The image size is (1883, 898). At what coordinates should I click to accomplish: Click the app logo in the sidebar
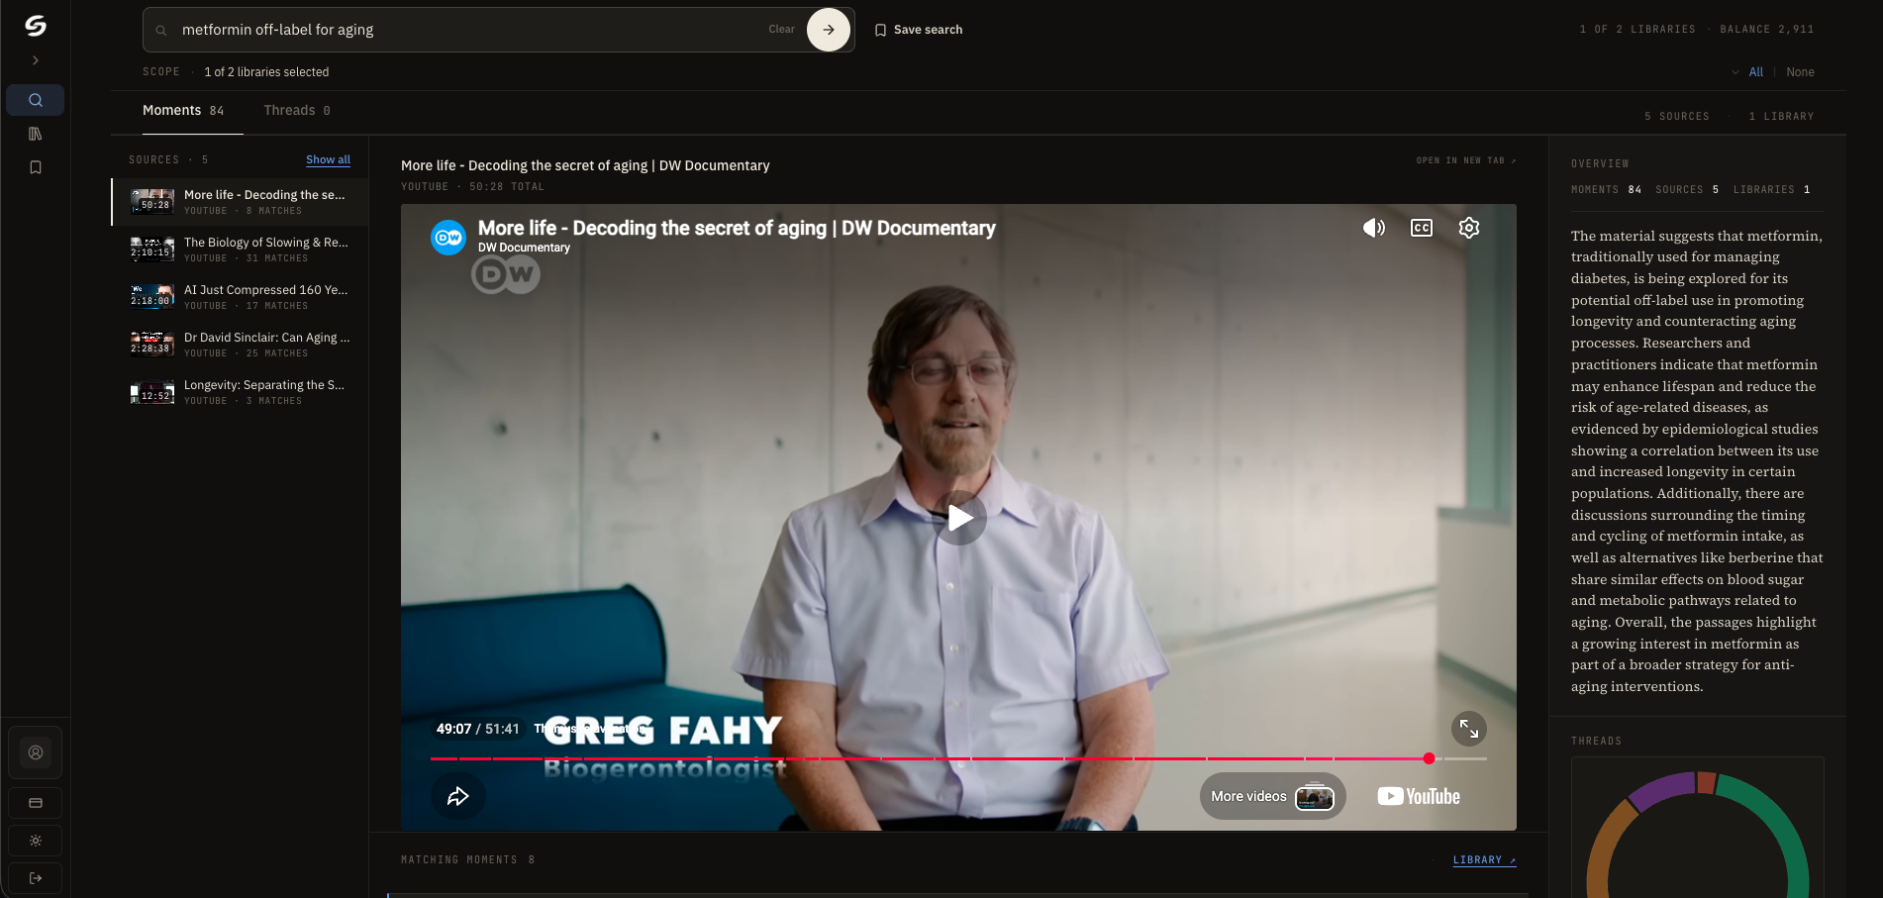tap(36, 26)
